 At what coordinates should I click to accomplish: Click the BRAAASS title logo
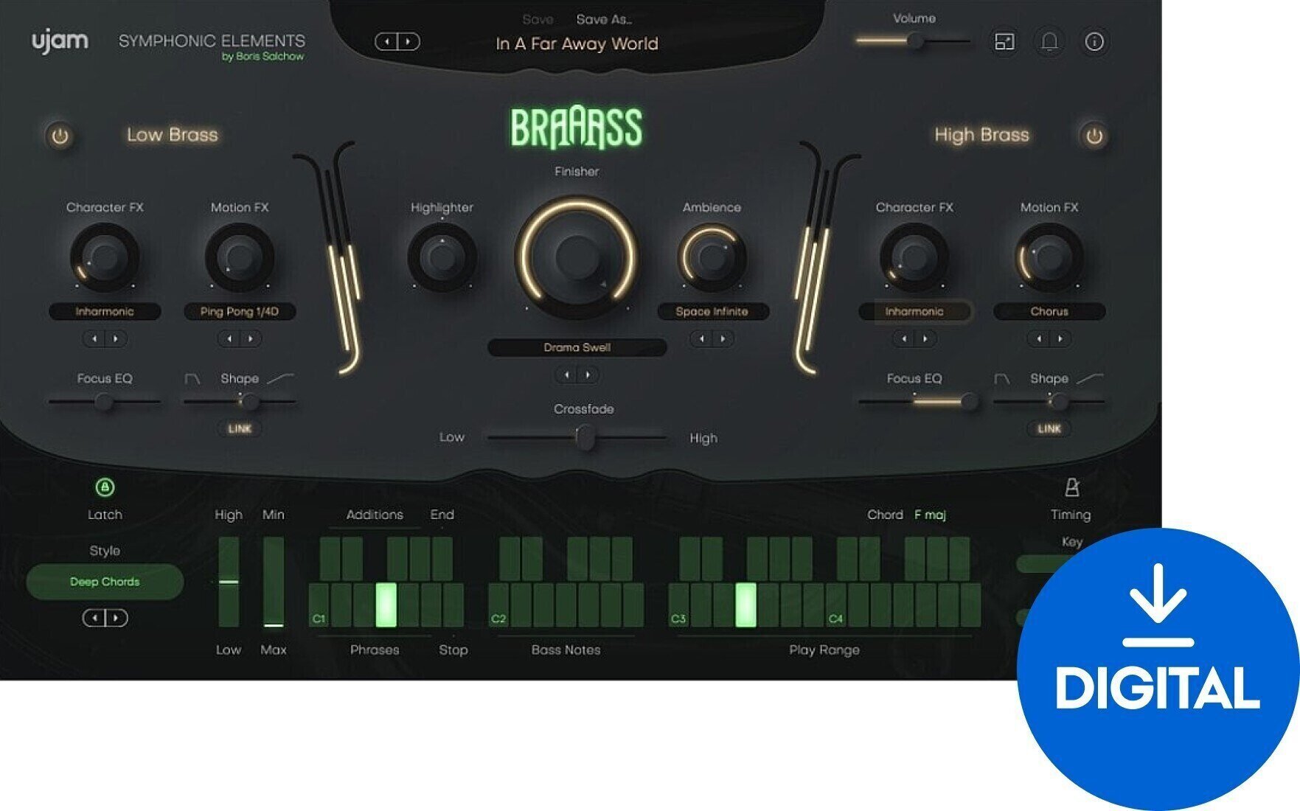[577, 128]
